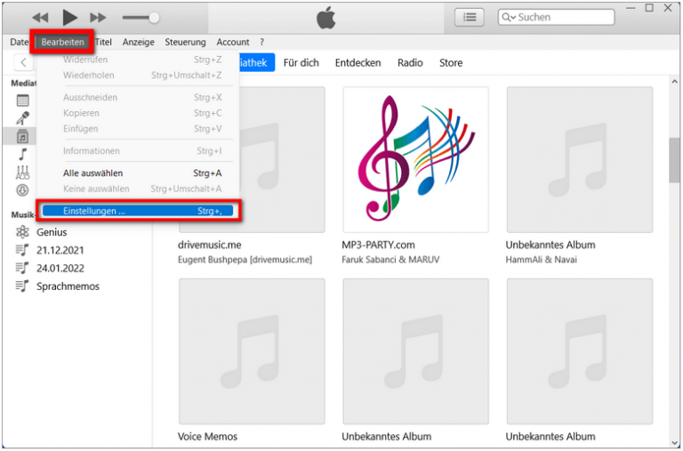
Task: Open the MP3-PARTY.com album cover
Action: [x=415, y=159]
